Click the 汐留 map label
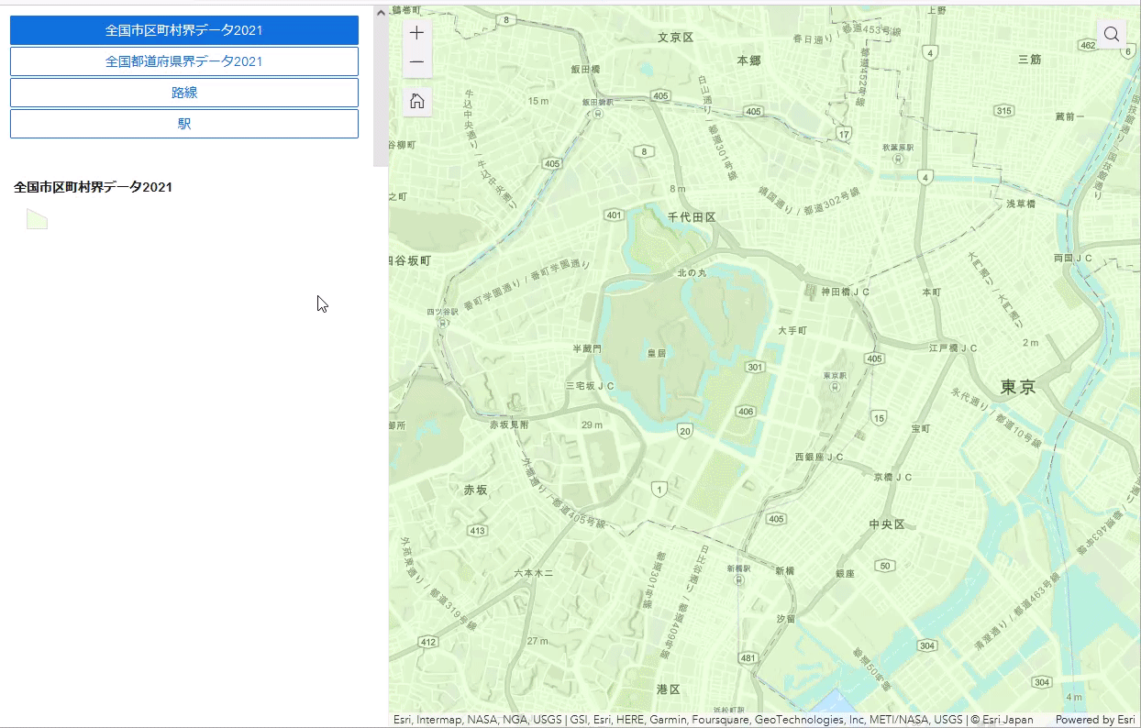Image resolution: width=1141 pixels, height=728 pixels. pyautogui.click(x=787, y=619)
